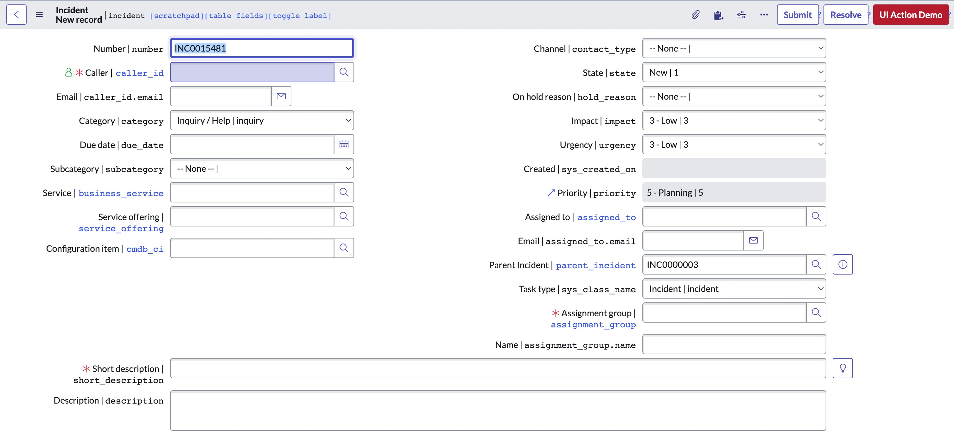Click the Resolve button

coord(846,15)
